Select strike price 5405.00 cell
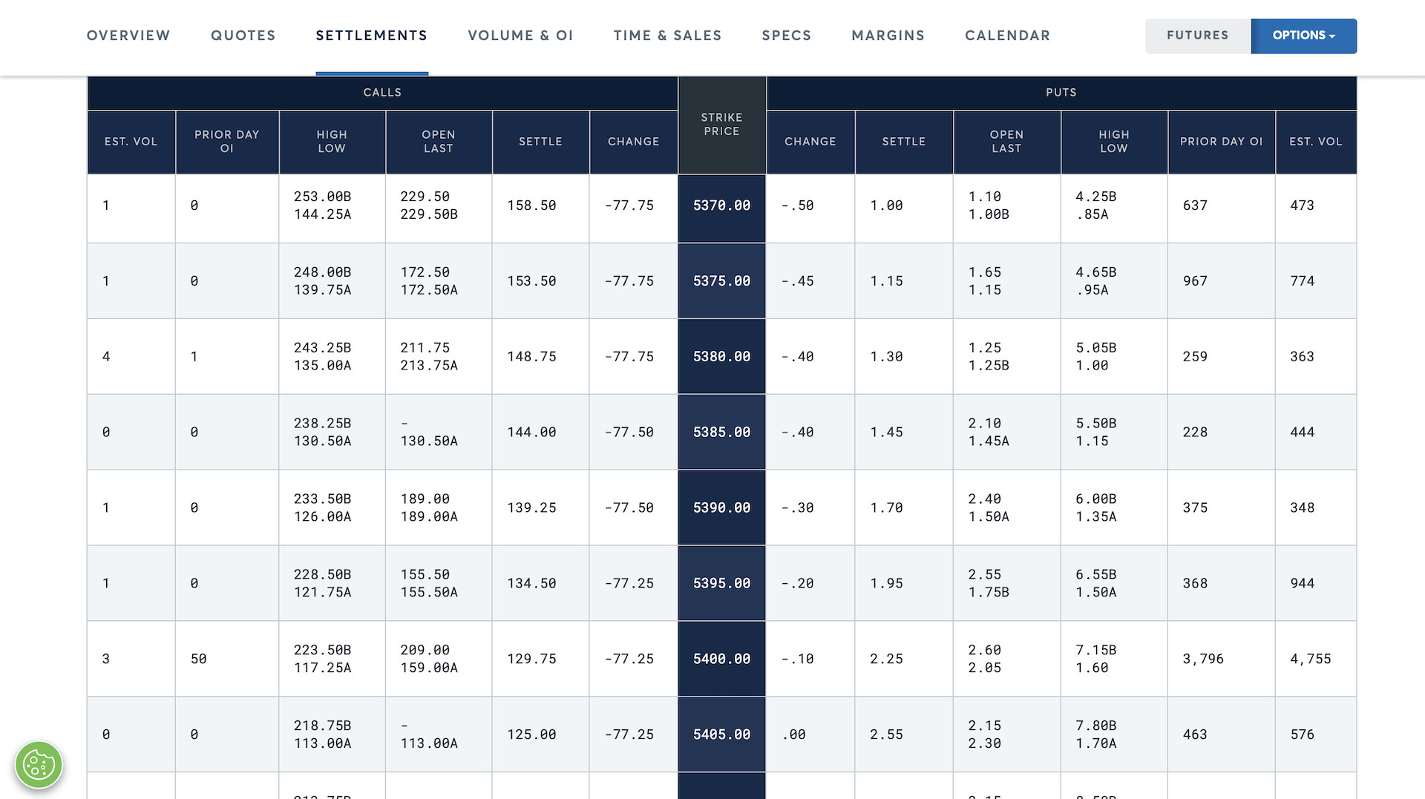 point(721,734)
